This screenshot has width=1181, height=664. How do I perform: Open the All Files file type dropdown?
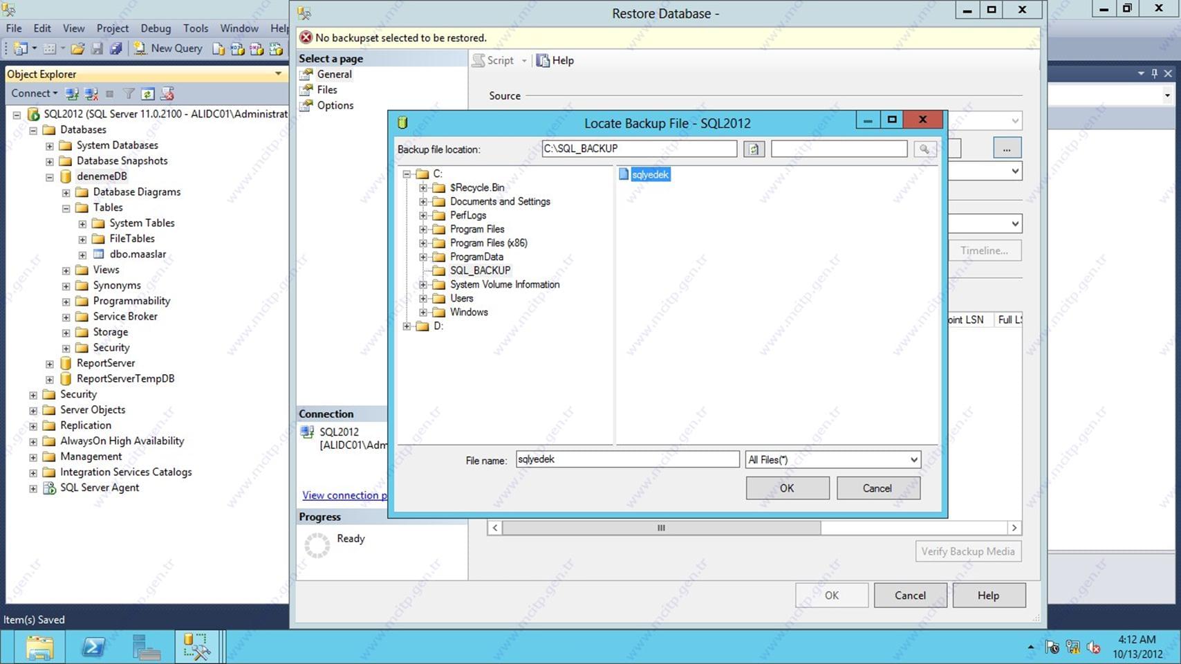[x=913, y=460]
